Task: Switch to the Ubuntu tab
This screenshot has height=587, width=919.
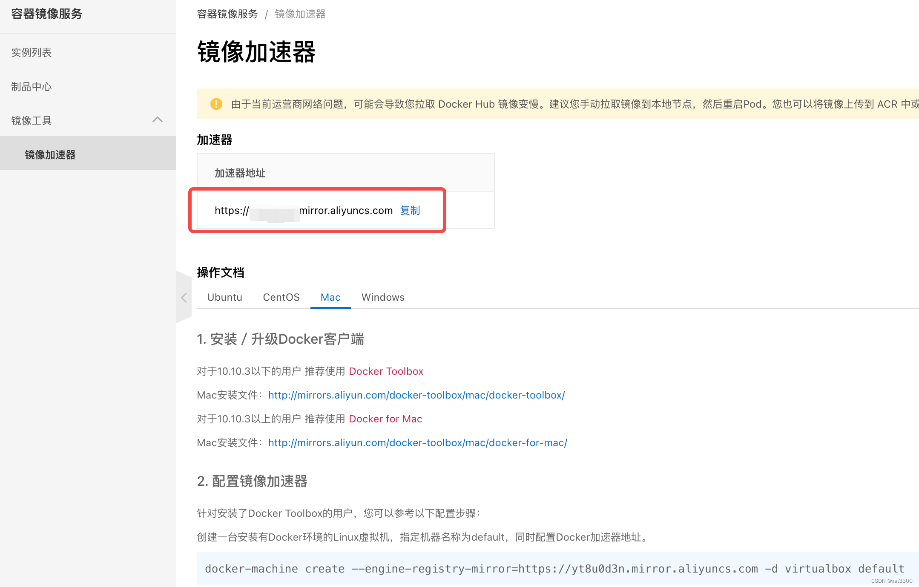Action: pos(224,297)
